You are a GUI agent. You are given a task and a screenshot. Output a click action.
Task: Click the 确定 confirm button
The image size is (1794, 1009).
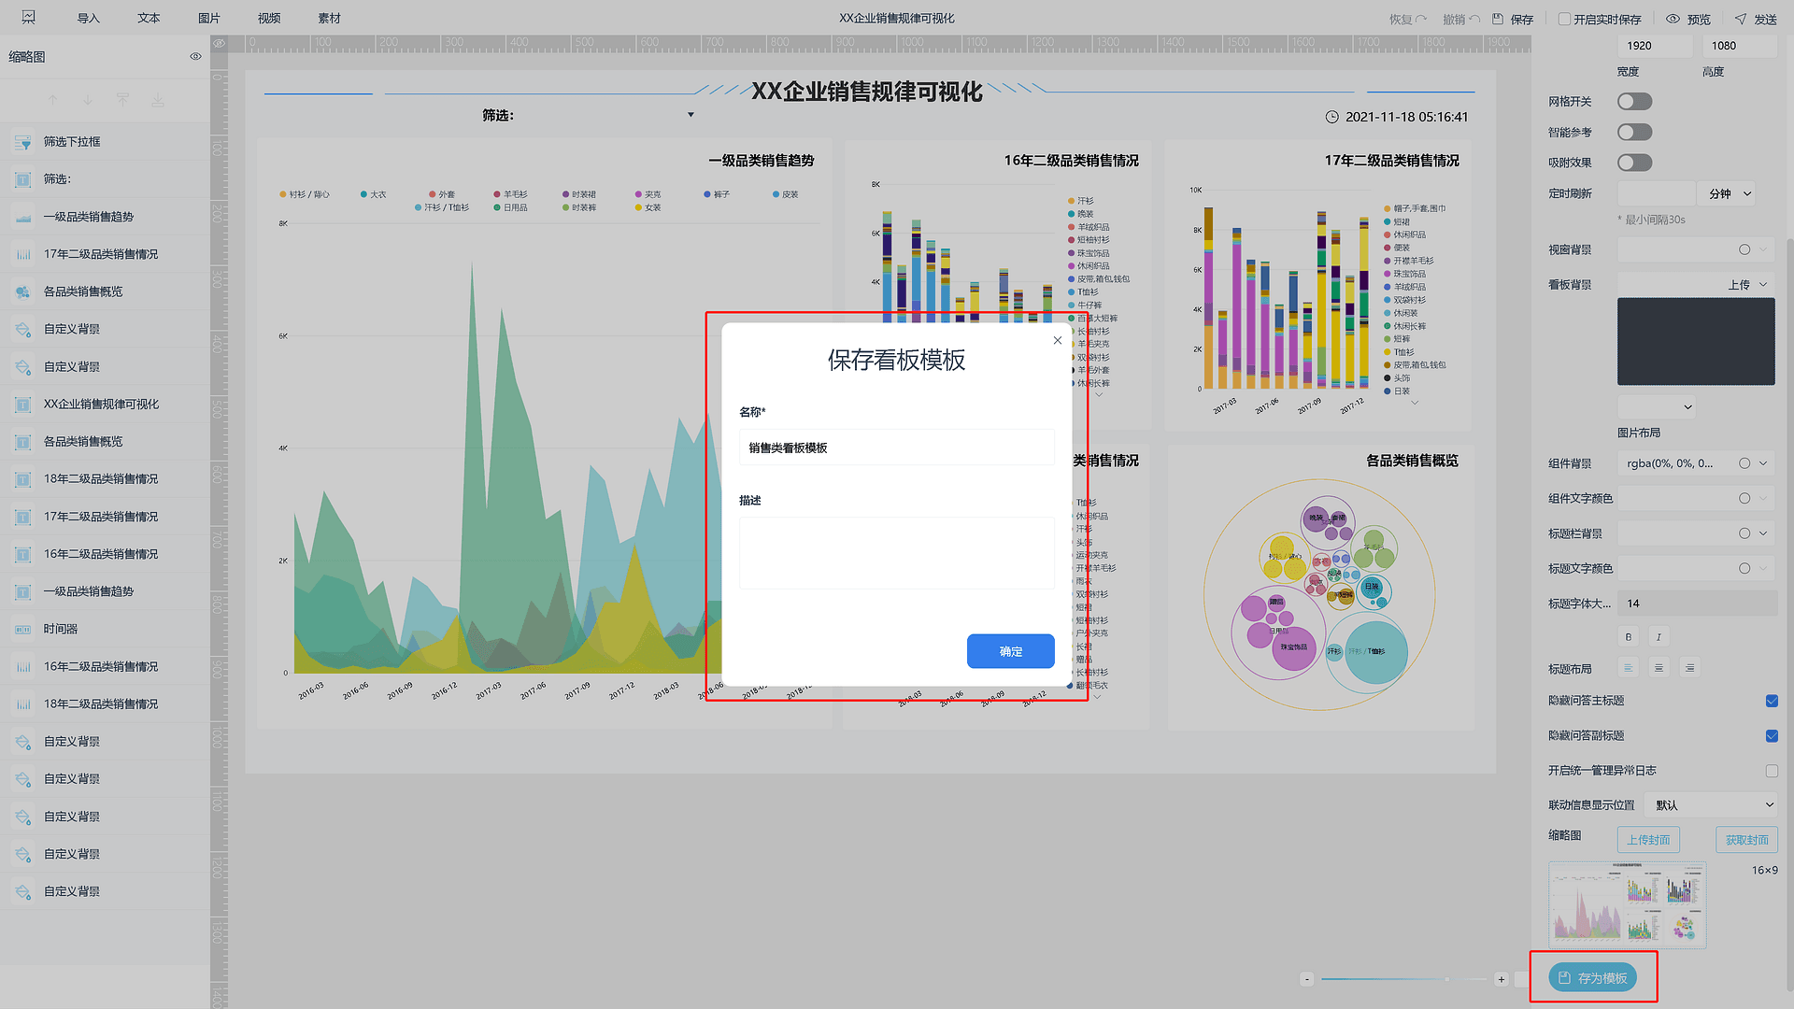pyautogui.click(x=1011, y=651)
